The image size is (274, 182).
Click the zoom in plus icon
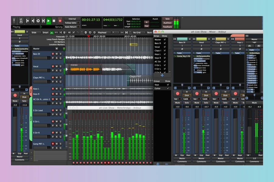[90, 32]
